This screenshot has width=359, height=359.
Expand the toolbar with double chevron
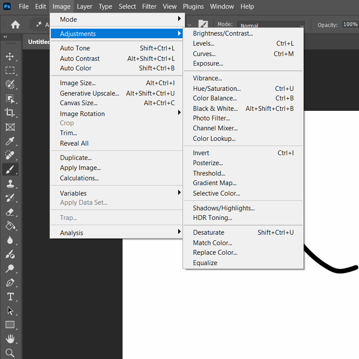point(5,37)
